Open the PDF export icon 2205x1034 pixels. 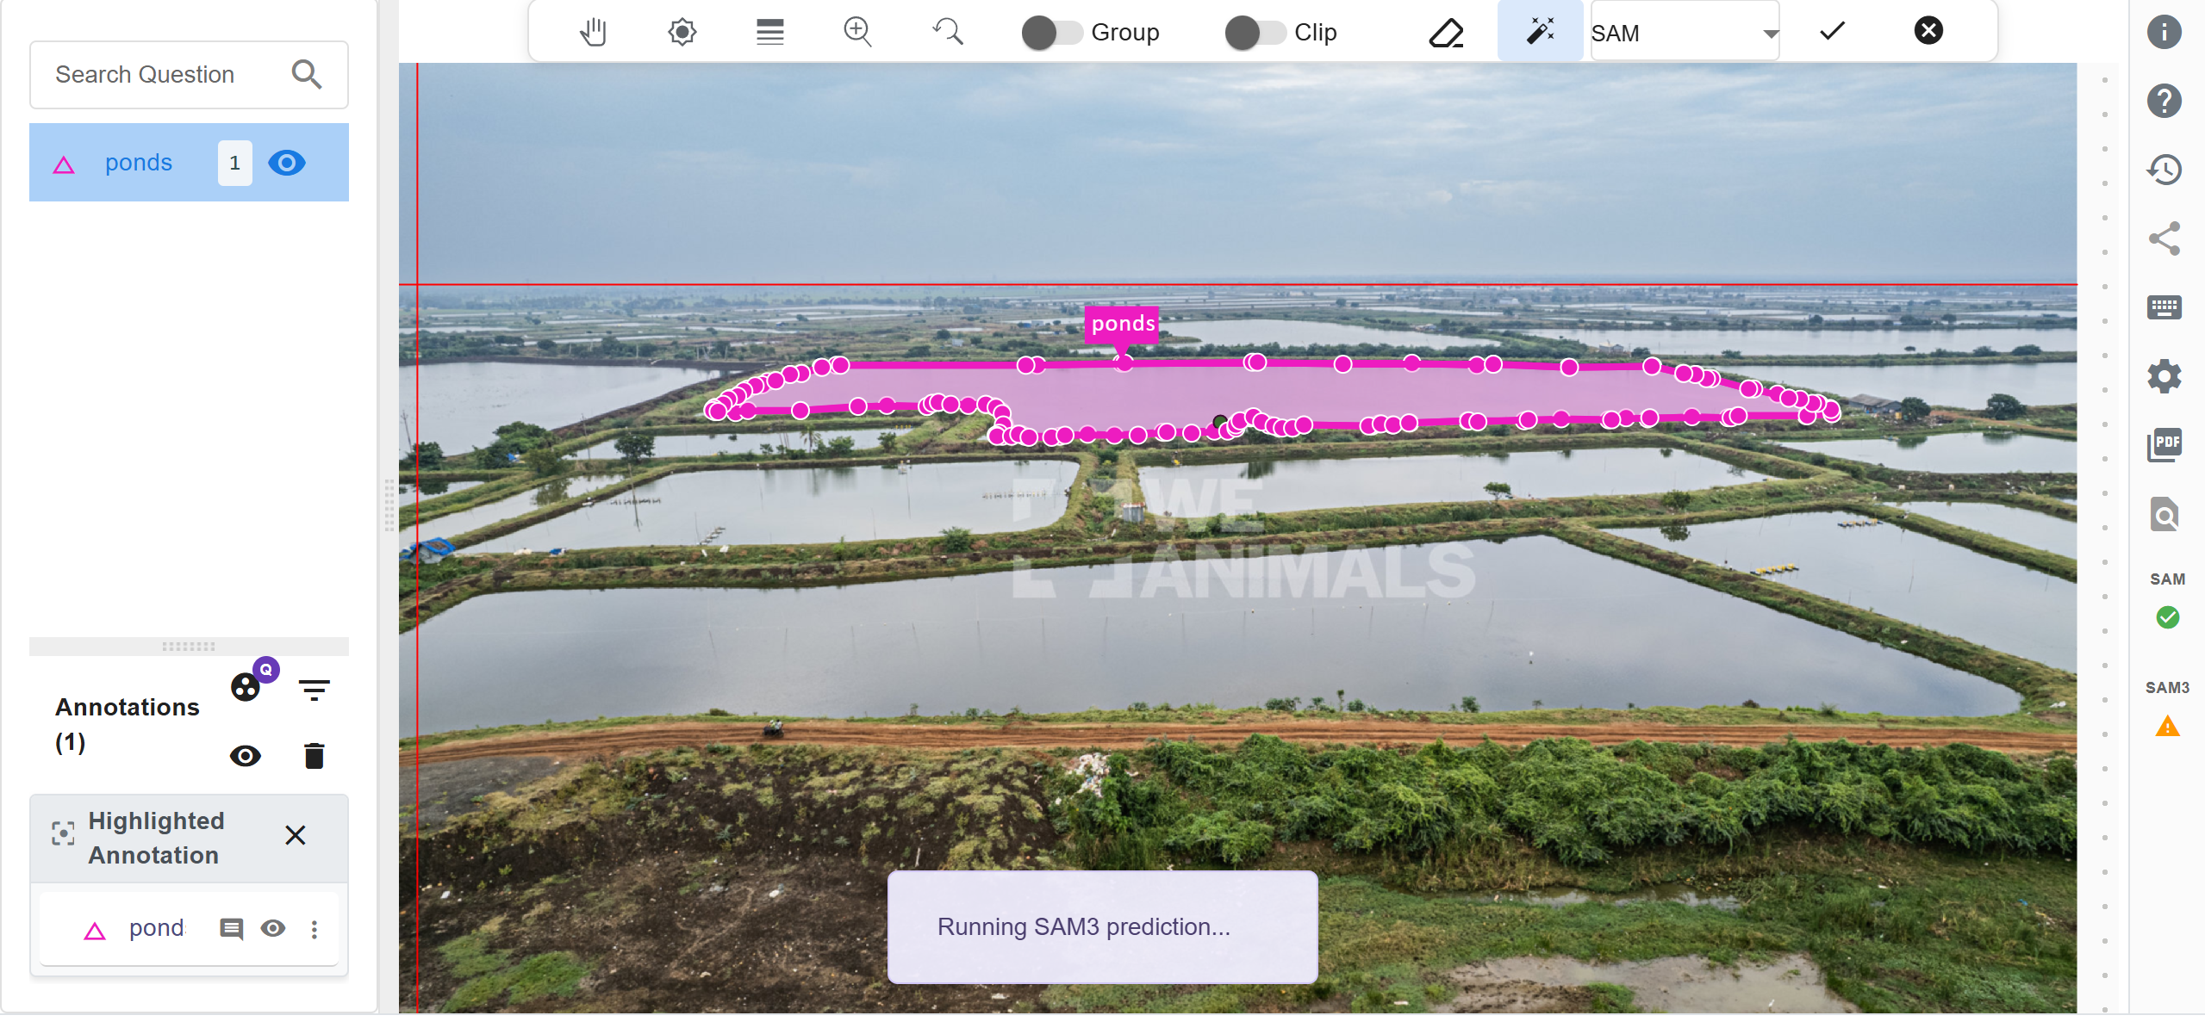[2164, 445]
